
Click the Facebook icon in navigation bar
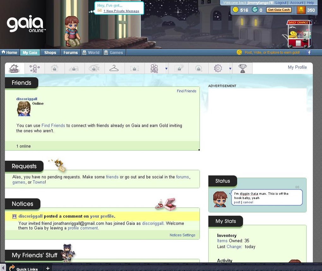pyautogui.click(x=309, y=52)
